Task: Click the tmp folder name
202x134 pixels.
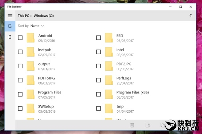Action: coord(120,107)
